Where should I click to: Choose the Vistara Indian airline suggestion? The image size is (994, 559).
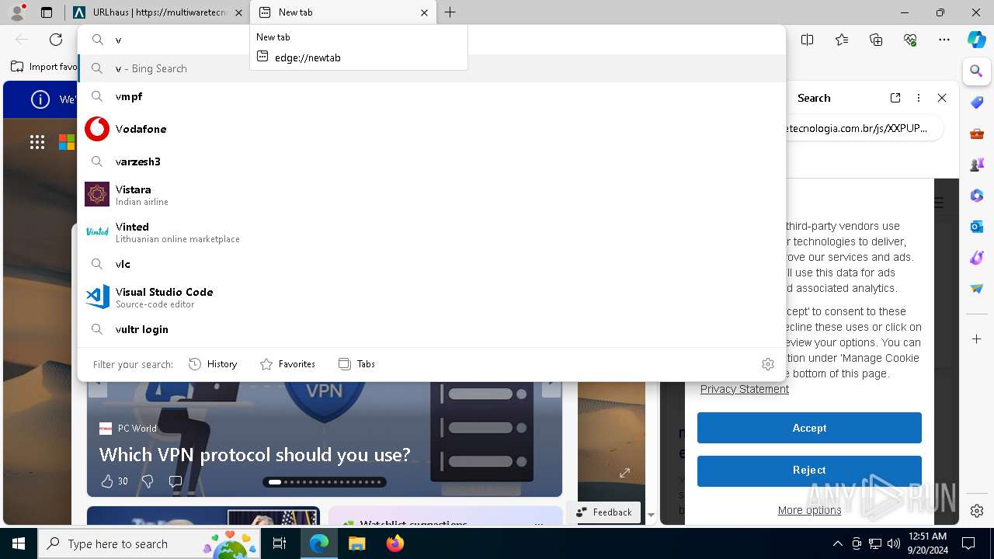click(x=432, y=194)
